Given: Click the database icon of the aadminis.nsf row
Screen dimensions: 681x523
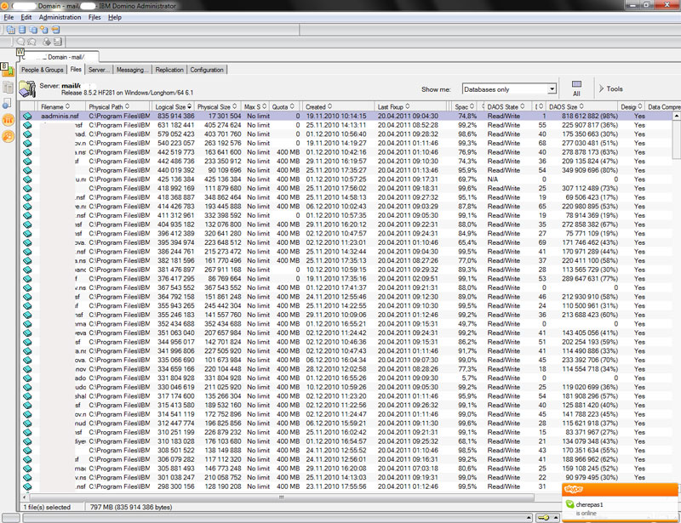Looking at the screenshot, I should point(27,117).
